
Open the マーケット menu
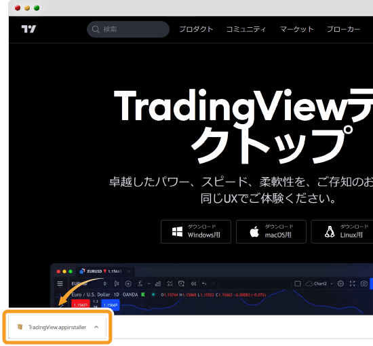pos(296,29)
